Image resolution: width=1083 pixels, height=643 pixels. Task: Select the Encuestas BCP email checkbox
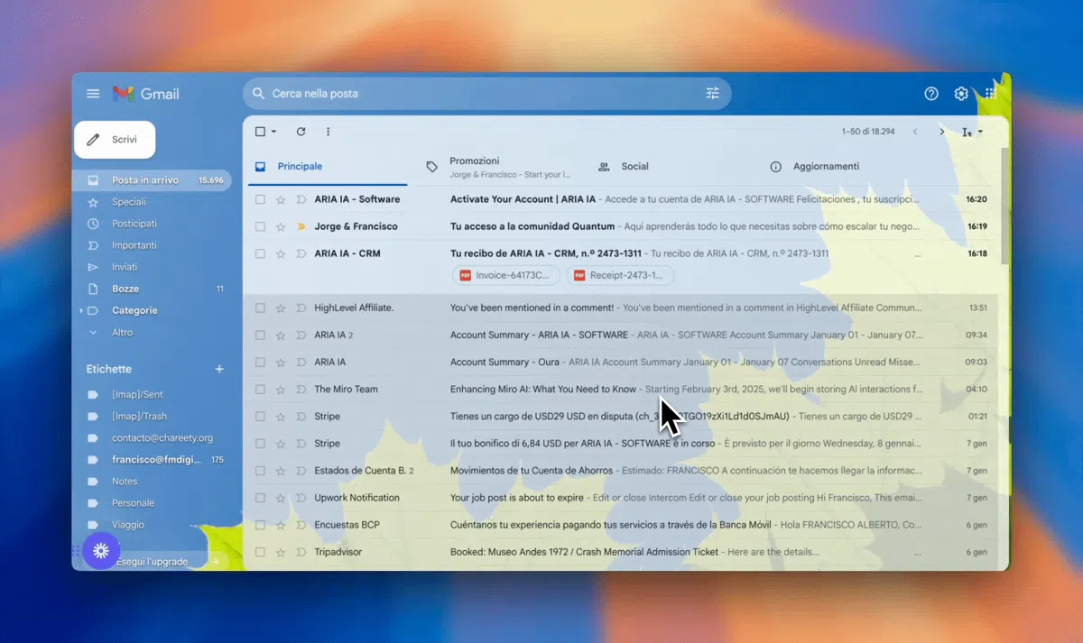[260, 525]
